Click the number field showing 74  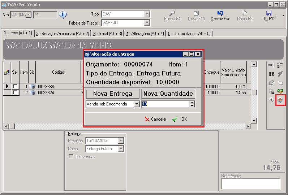[45, 14]
